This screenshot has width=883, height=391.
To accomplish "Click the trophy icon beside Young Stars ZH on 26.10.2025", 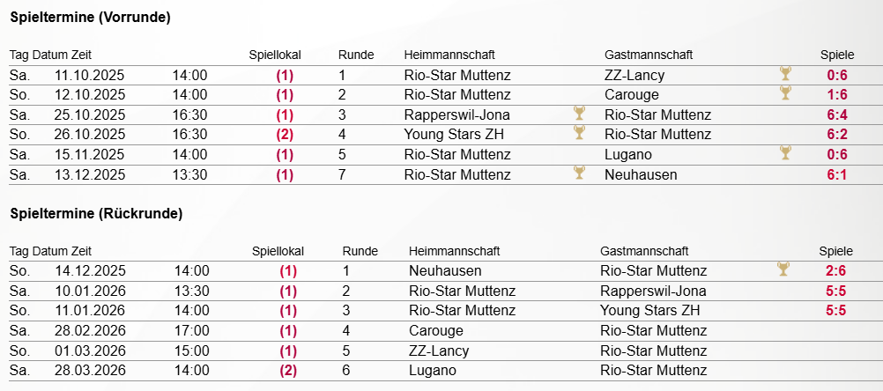I will [x=579, y=133].
